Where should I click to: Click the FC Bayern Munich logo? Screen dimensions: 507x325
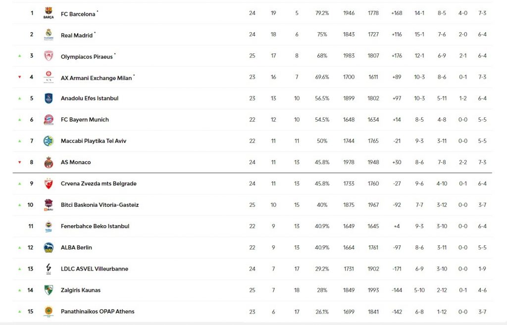tap(49, 120)
